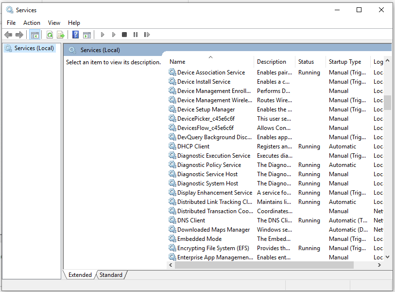Select Diagnostic Execution Service
395x292 pixels.
(214, 155)
